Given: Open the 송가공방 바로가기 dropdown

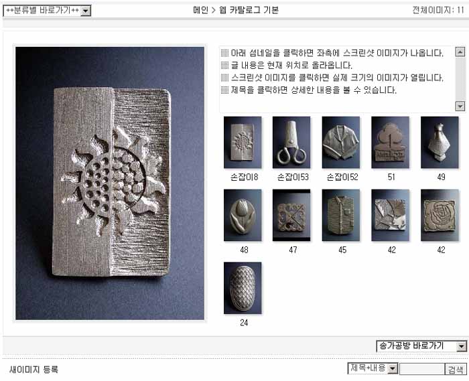Looking at the screenshot, I should tap(421, 346).
